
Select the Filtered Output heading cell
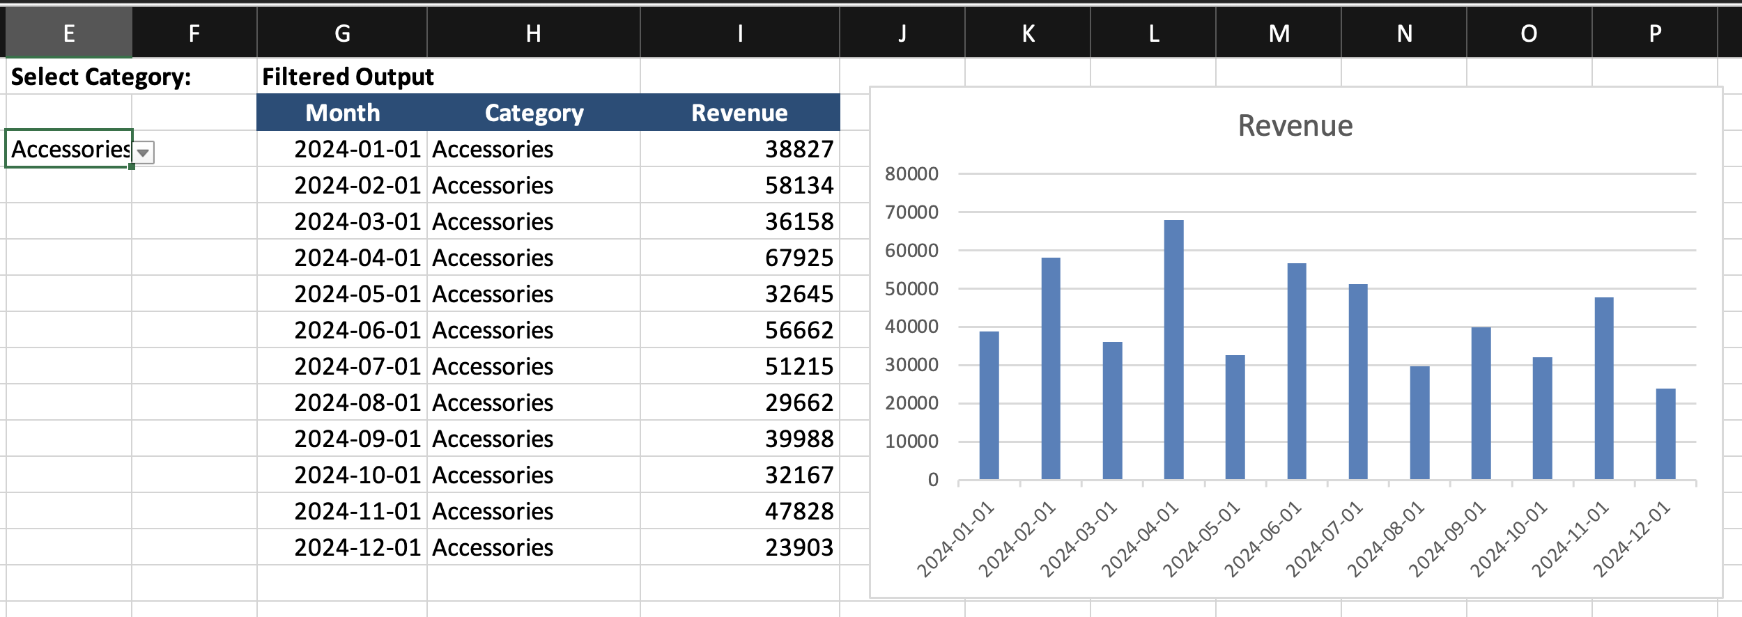coord(347,77)
